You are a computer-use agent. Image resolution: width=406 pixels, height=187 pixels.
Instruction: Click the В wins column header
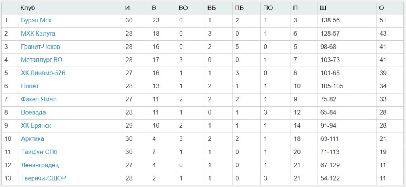pos(154,8)
